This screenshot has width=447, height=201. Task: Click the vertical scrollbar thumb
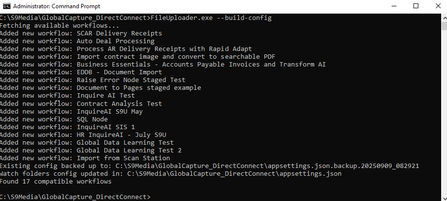tap(443, 26)
